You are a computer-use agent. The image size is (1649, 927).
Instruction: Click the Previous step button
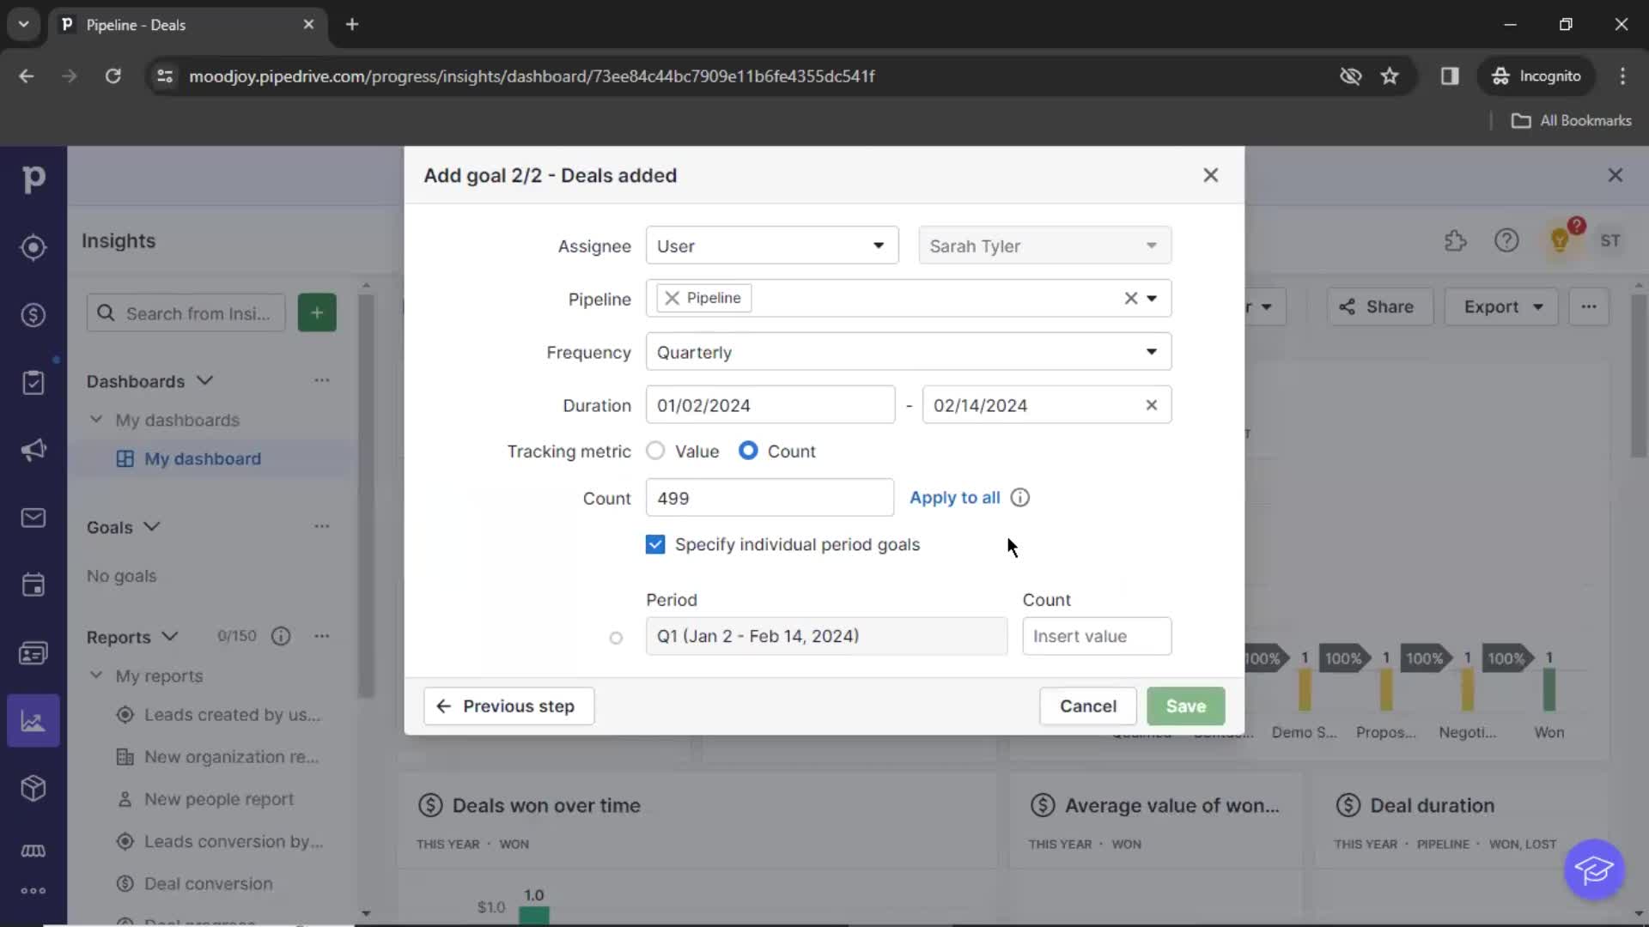(x=508, y=706)
